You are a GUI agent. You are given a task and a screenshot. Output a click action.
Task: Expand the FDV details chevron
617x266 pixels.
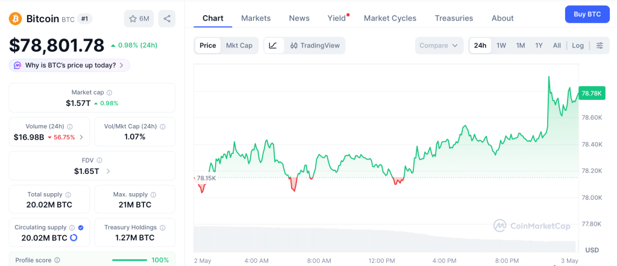click(x=108, y=172)
